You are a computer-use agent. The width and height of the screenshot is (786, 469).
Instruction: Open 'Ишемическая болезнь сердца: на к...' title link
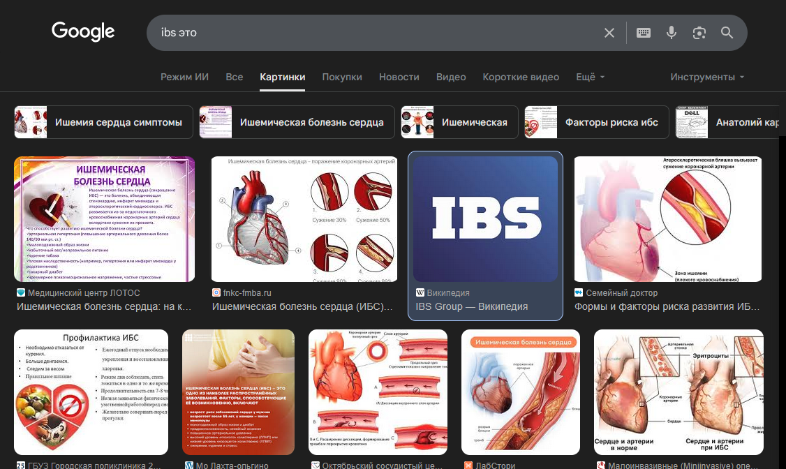coord(104,306)
